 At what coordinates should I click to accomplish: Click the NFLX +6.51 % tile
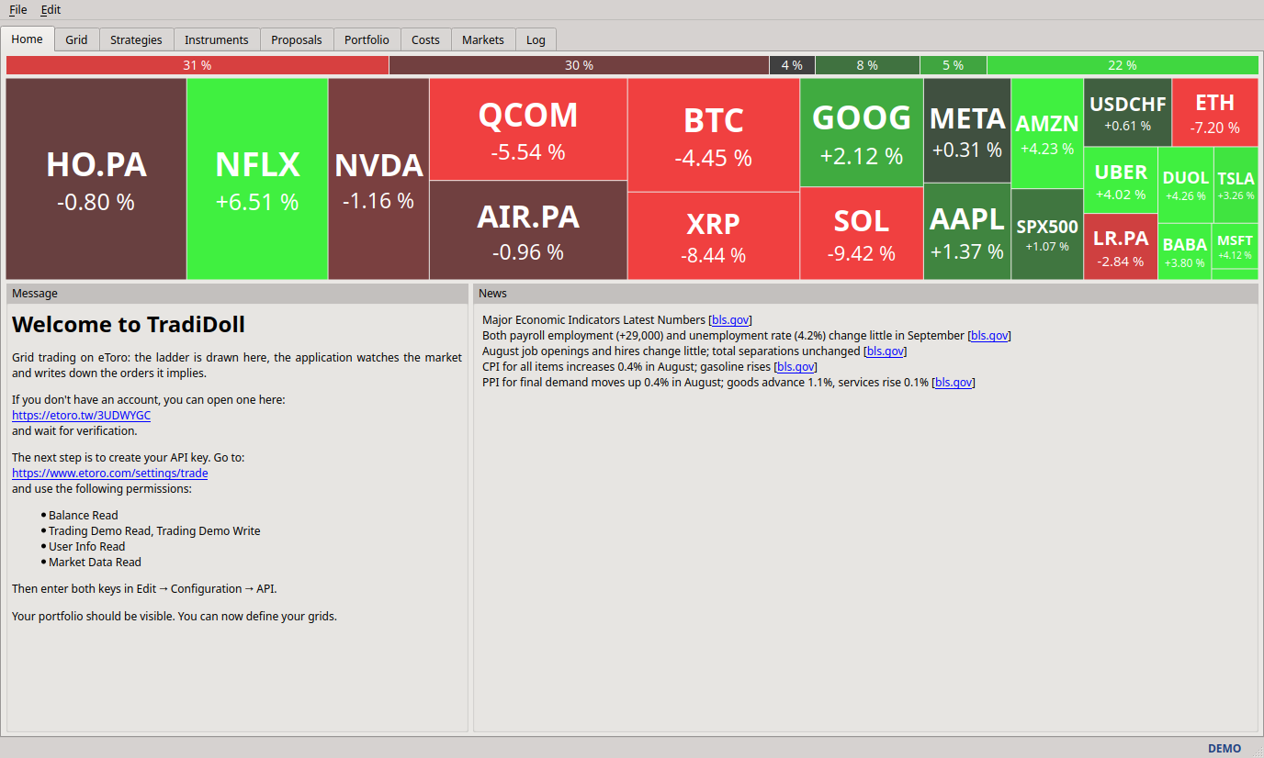tap(257, 179)
